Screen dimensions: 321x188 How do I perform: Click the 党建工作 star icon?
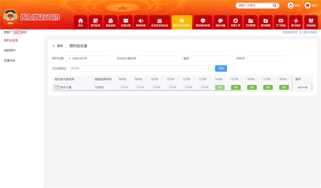pos(235,22)
